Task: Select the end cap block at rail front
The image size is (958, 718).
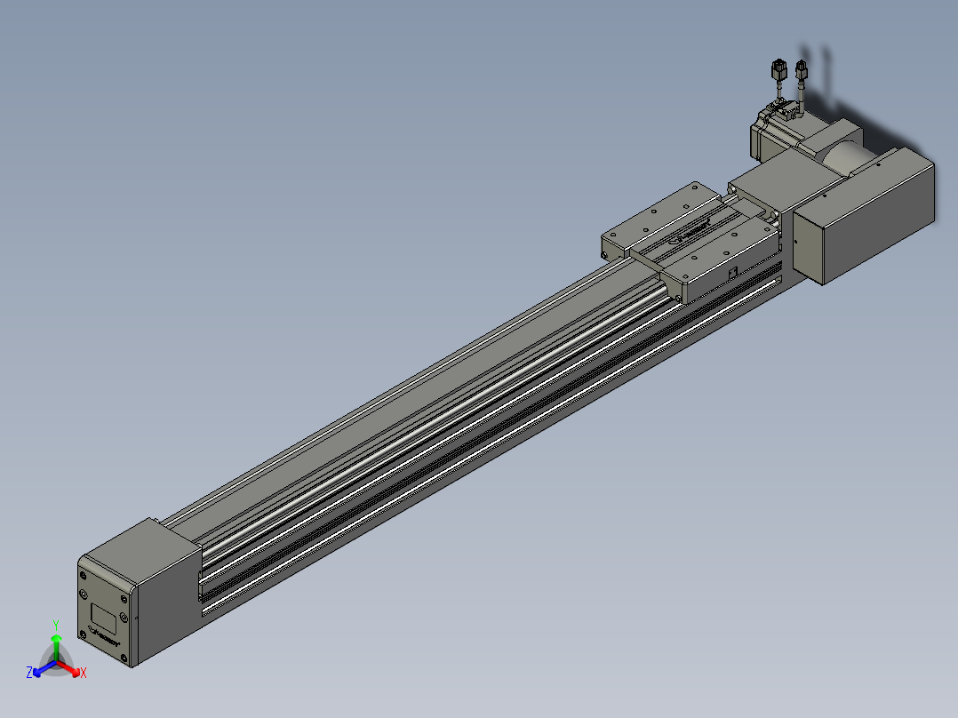Action: click(140, 592)
